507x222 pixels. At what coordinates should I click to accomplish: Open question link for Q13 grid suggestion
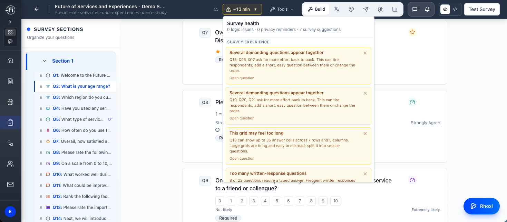coord(242,159)
